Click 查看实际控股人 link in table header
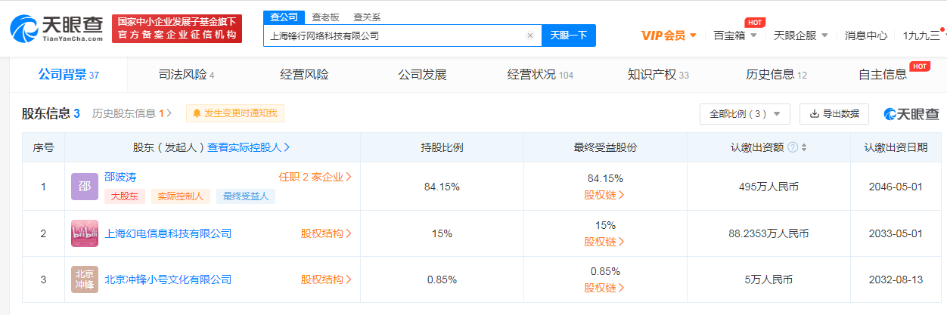The width and height of the screenshot is (947, 315). (249, 147)
